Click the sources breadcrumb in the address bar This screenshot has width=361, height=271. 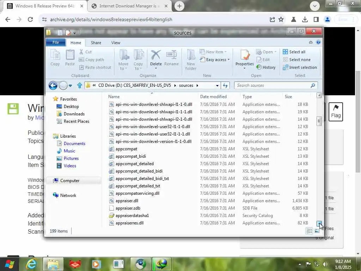coord(186,85)
